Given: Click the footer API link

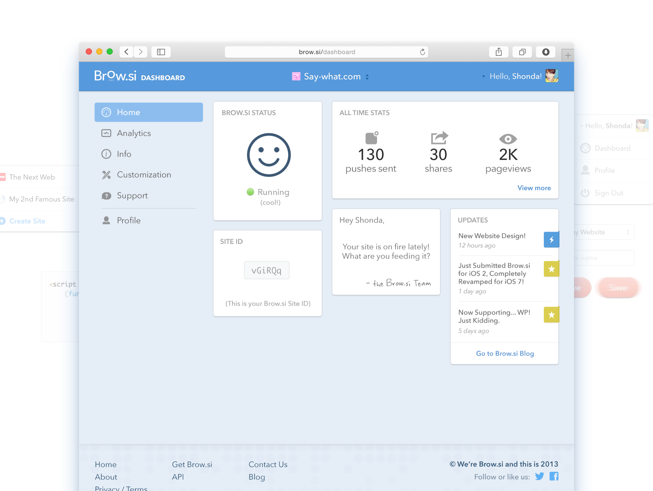Looking at the screenshot, I should pos(178,477).
